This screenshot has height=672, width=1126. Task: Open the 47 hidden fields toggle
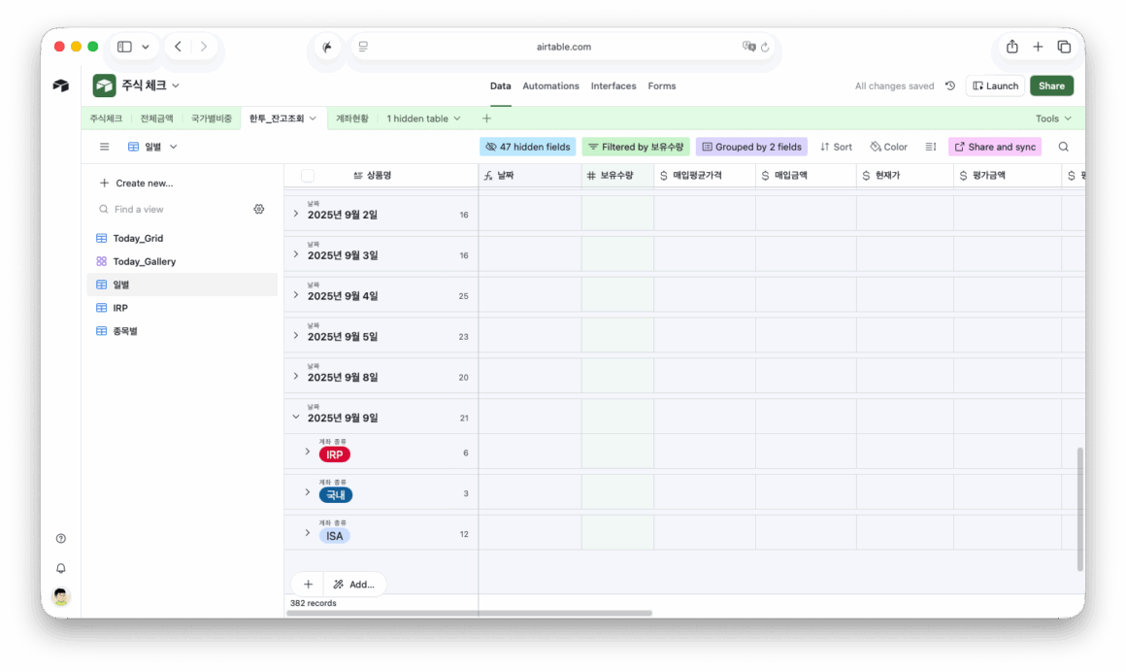[x=527, y=147]
